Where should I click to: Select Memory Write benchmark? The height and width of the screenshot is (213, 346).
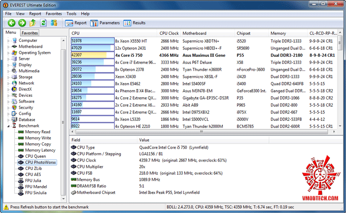[x=38, y=138]
